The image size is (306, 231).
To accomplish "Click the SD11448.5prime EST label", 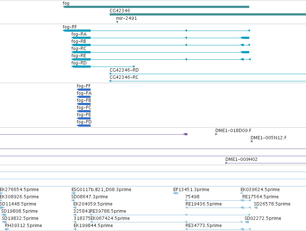I will 18,204.
